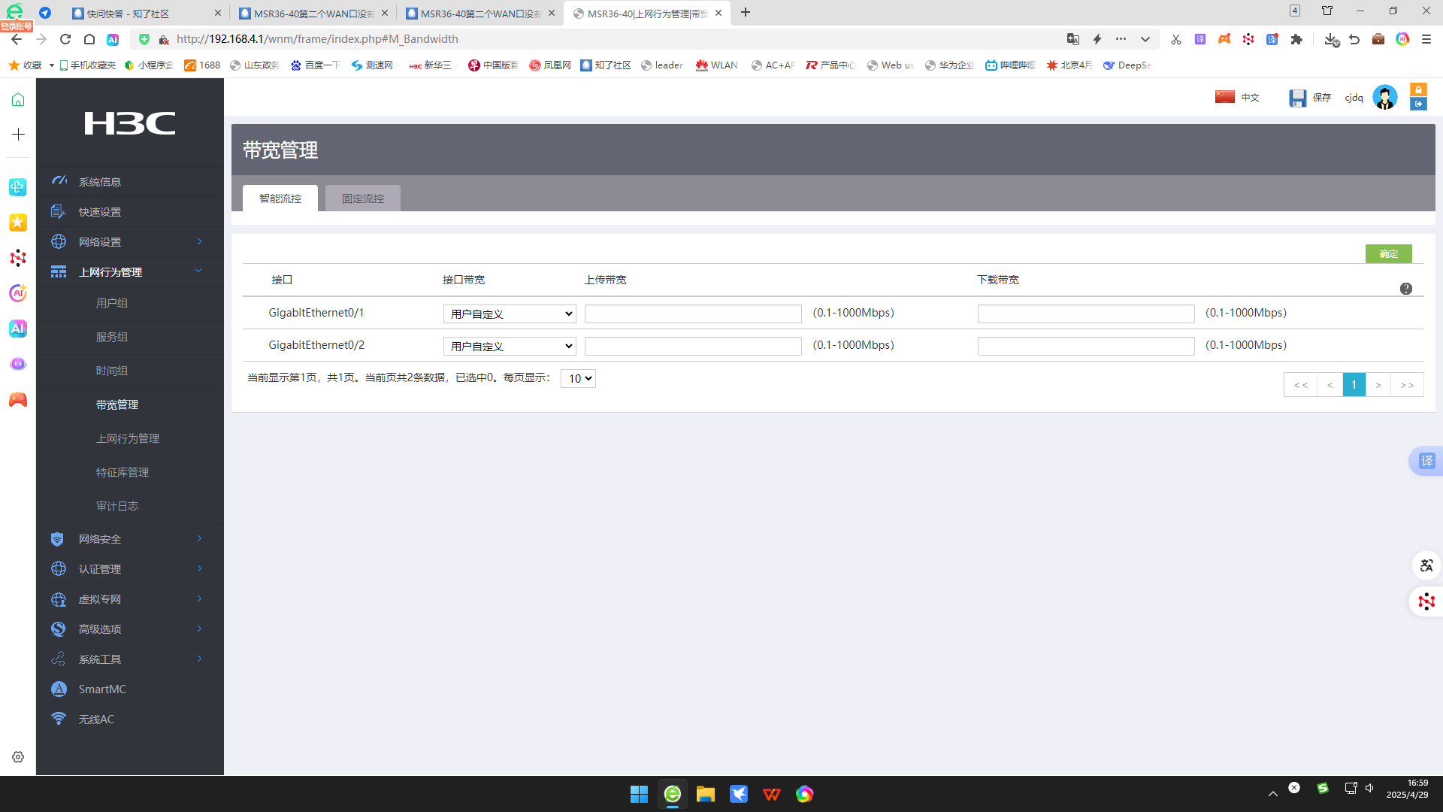Open the 1688 bookmark
The image size is (1443, 812).
[x=203, y=65]
